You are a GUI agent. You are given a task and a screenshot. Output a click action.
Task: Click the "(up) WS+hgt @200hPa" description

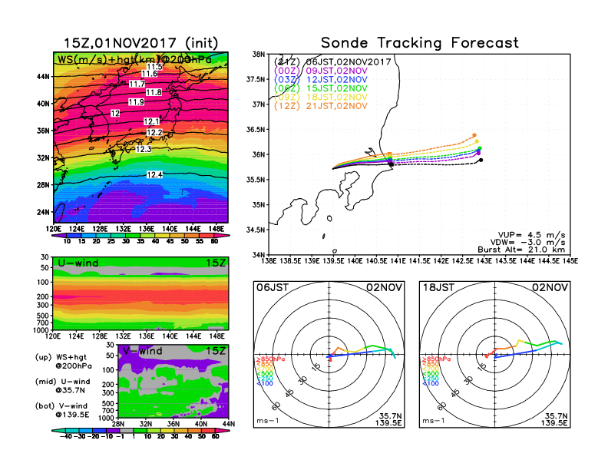click(63, 362)
